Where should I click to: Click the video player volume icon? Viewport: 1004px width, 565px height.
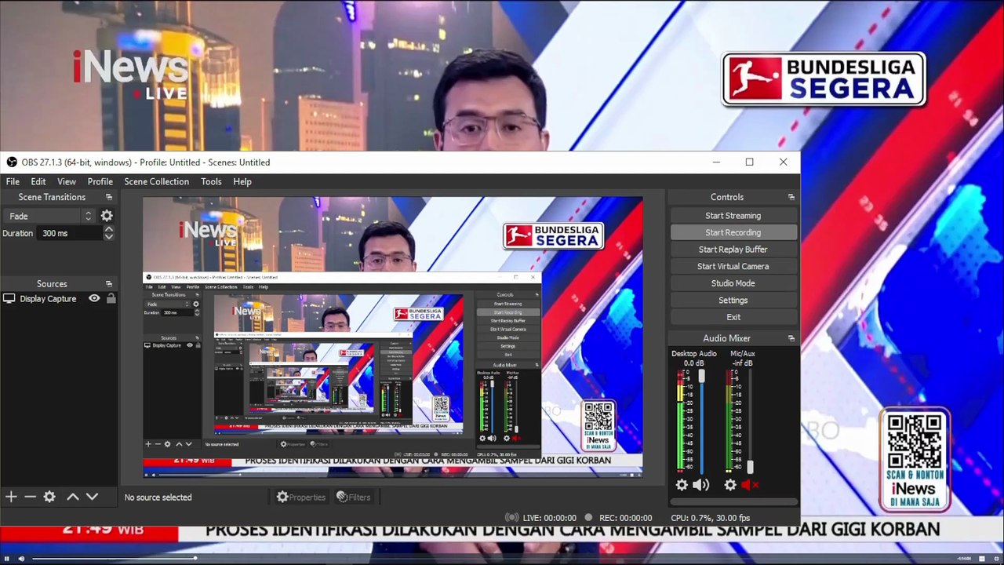[x=21, y=559]
